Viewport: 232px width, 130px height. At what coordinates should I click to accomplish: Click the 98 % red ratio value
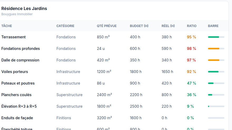pos(191,49)
